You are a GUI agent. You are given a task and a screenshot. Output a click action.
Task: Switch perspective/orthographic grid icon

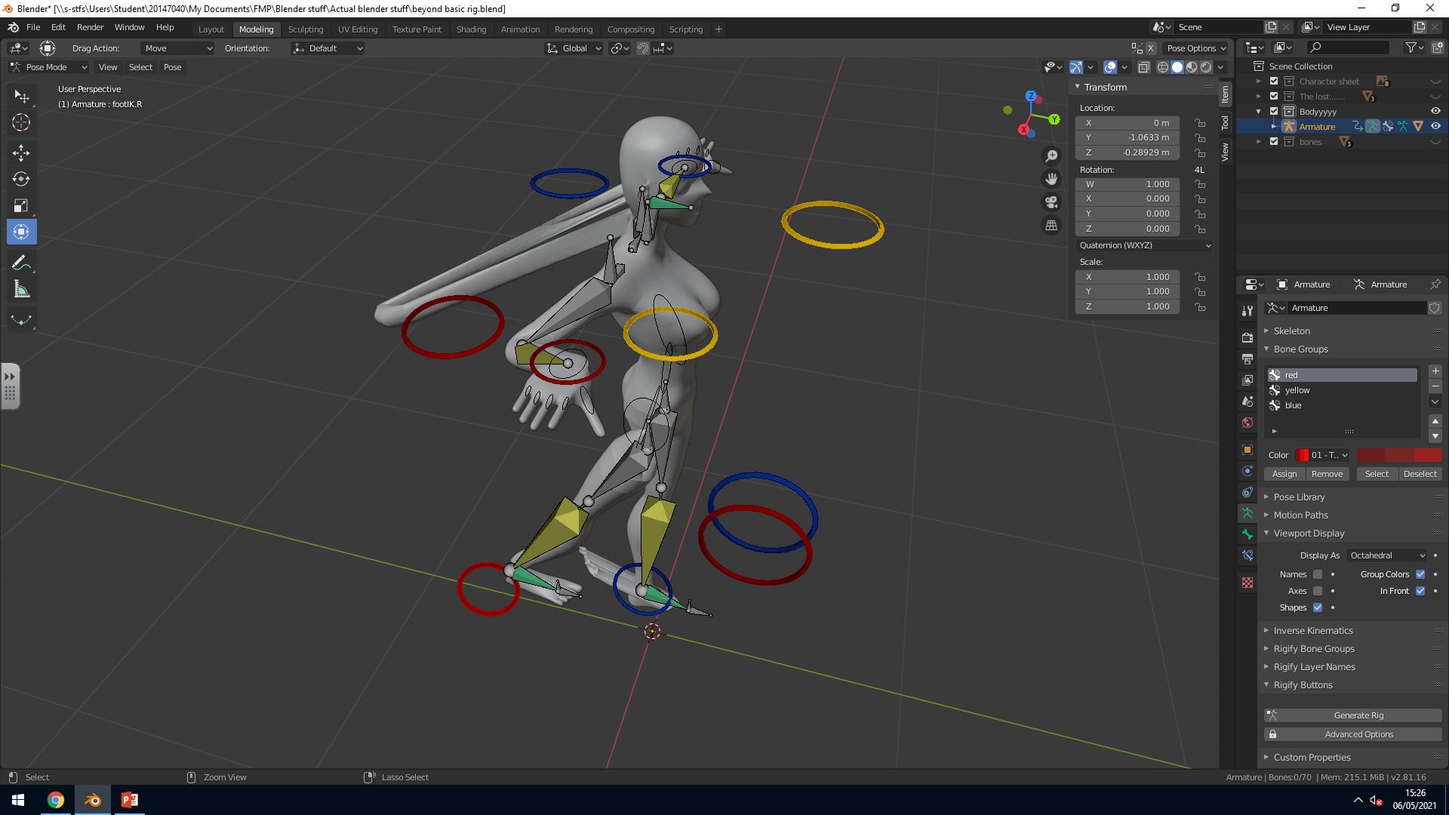pos(1051,226)
